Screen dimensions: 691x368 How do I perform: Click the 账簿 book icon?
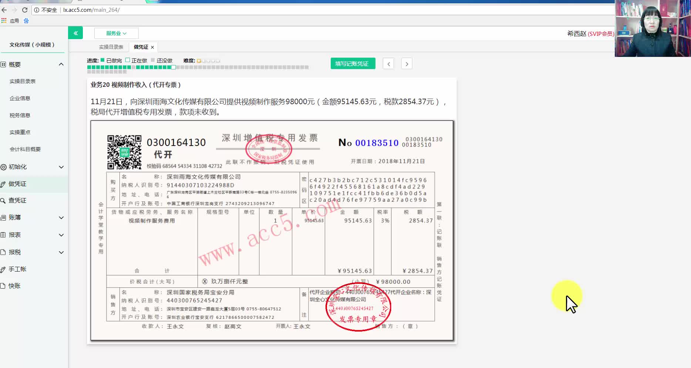(3, 218)
